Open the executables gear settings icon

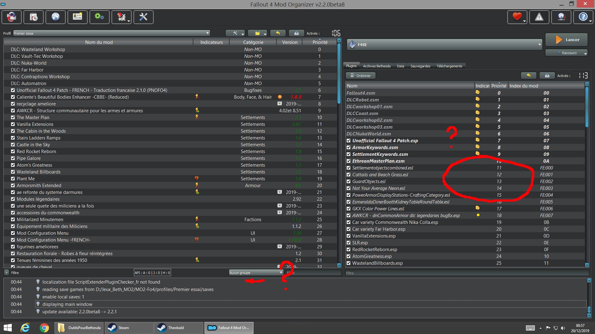pos(99,17)
